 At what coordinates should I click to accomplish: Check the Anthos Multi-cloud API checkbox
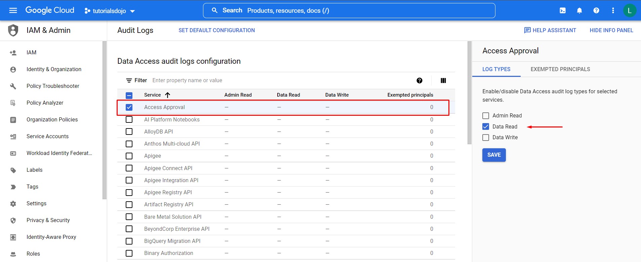pyautogui.click(x=129, y=144)
